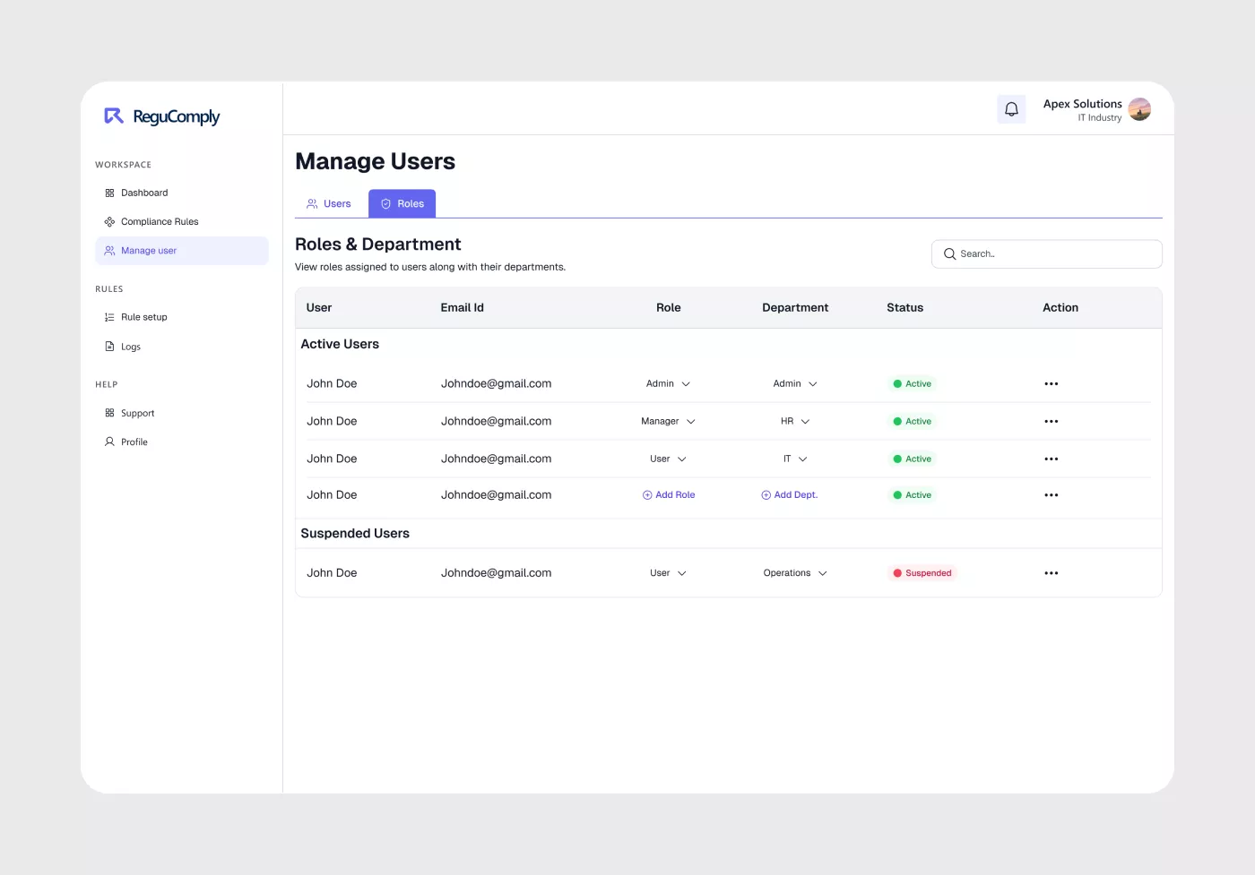Screen dimensions: 1255x875
Task: Click the Dashboard grid icon
Action: [109, 193]
